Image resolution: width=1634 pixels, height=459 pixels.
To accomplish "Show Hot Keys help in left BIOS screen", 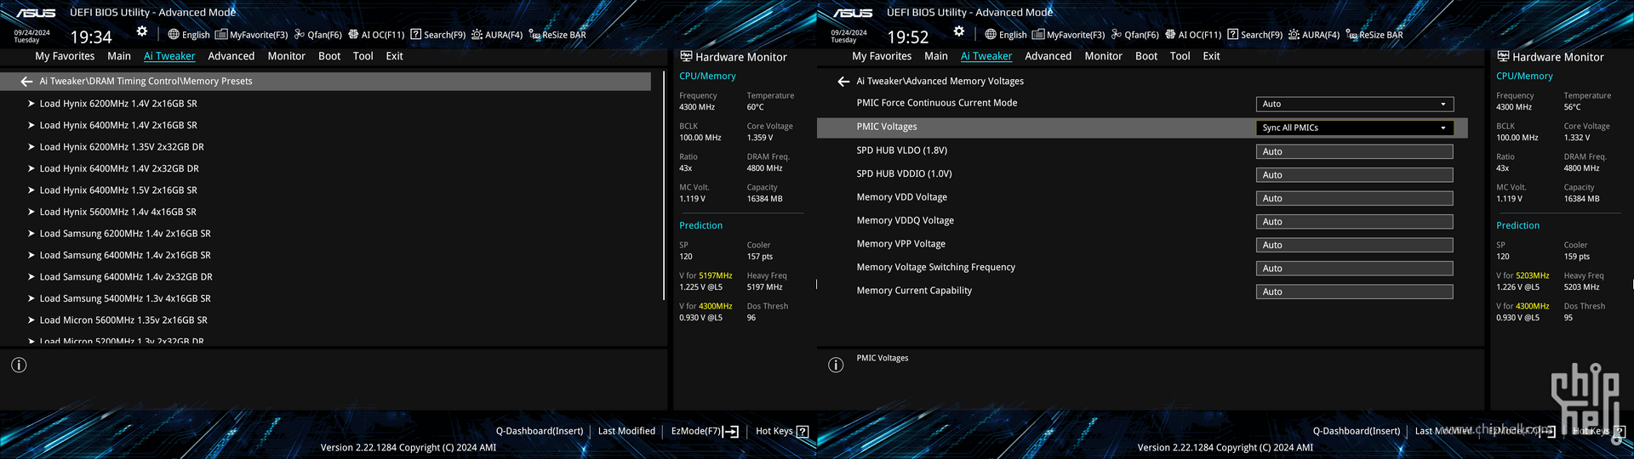I will pyautogui.click(x=782, y=431).
